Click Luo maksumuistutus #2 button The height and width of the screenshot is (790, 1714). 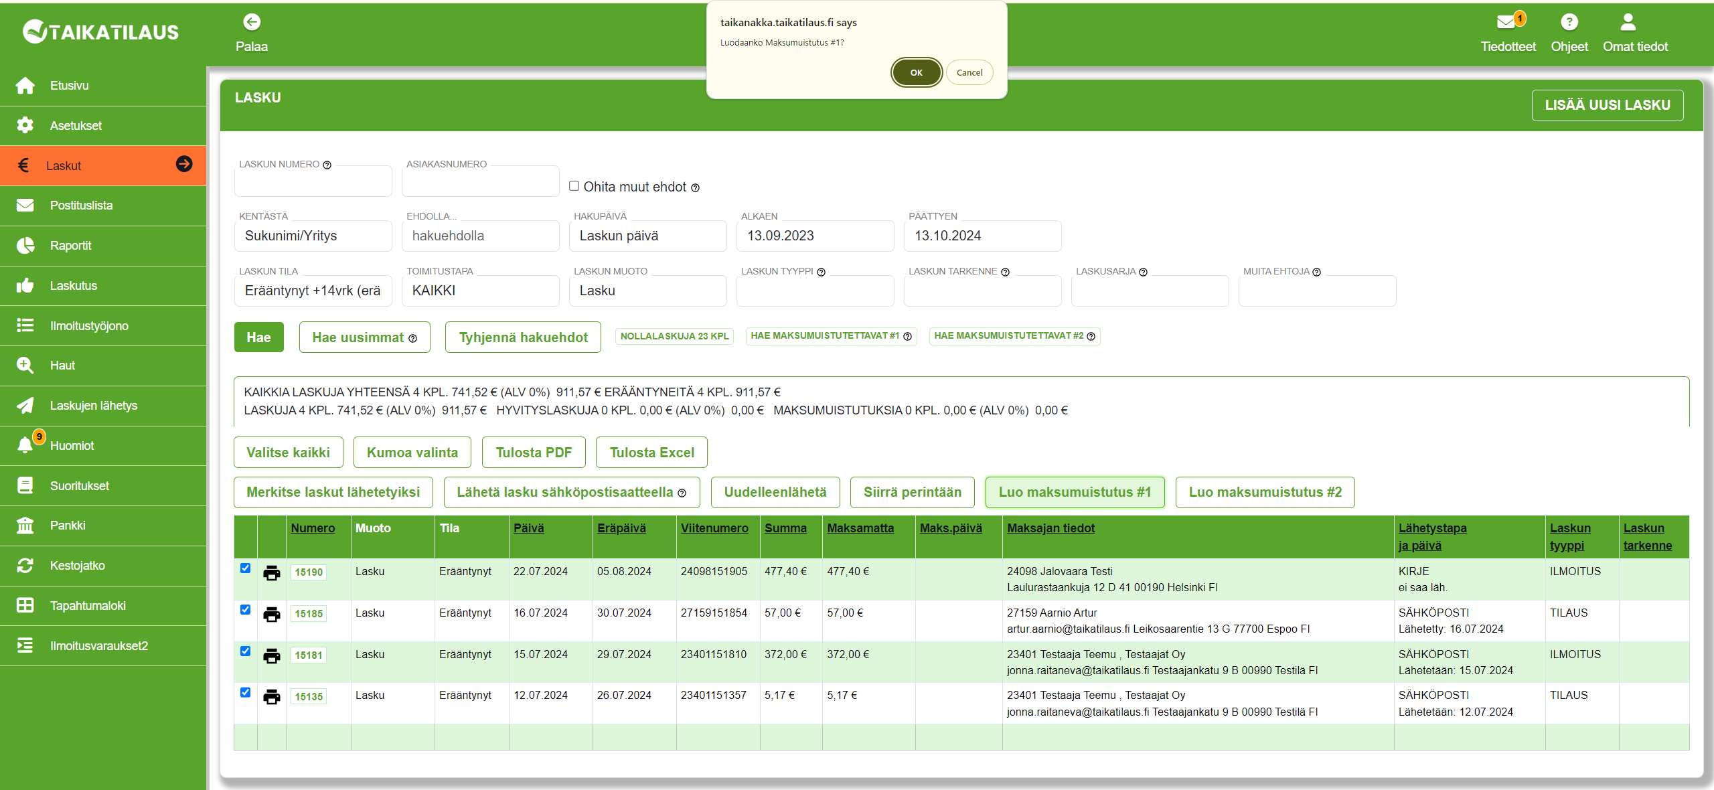click(1265, 492)
